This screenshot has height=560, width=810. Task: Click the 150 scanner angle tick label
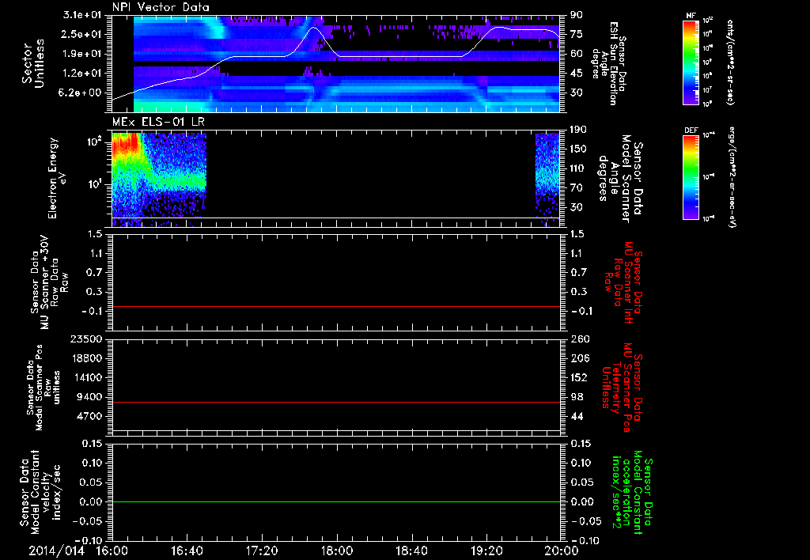click(579, 149)
